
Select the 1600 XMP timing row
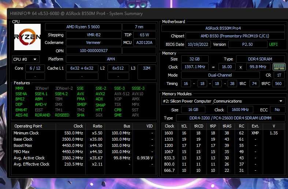pyautogui.click(x=223, y=133)
